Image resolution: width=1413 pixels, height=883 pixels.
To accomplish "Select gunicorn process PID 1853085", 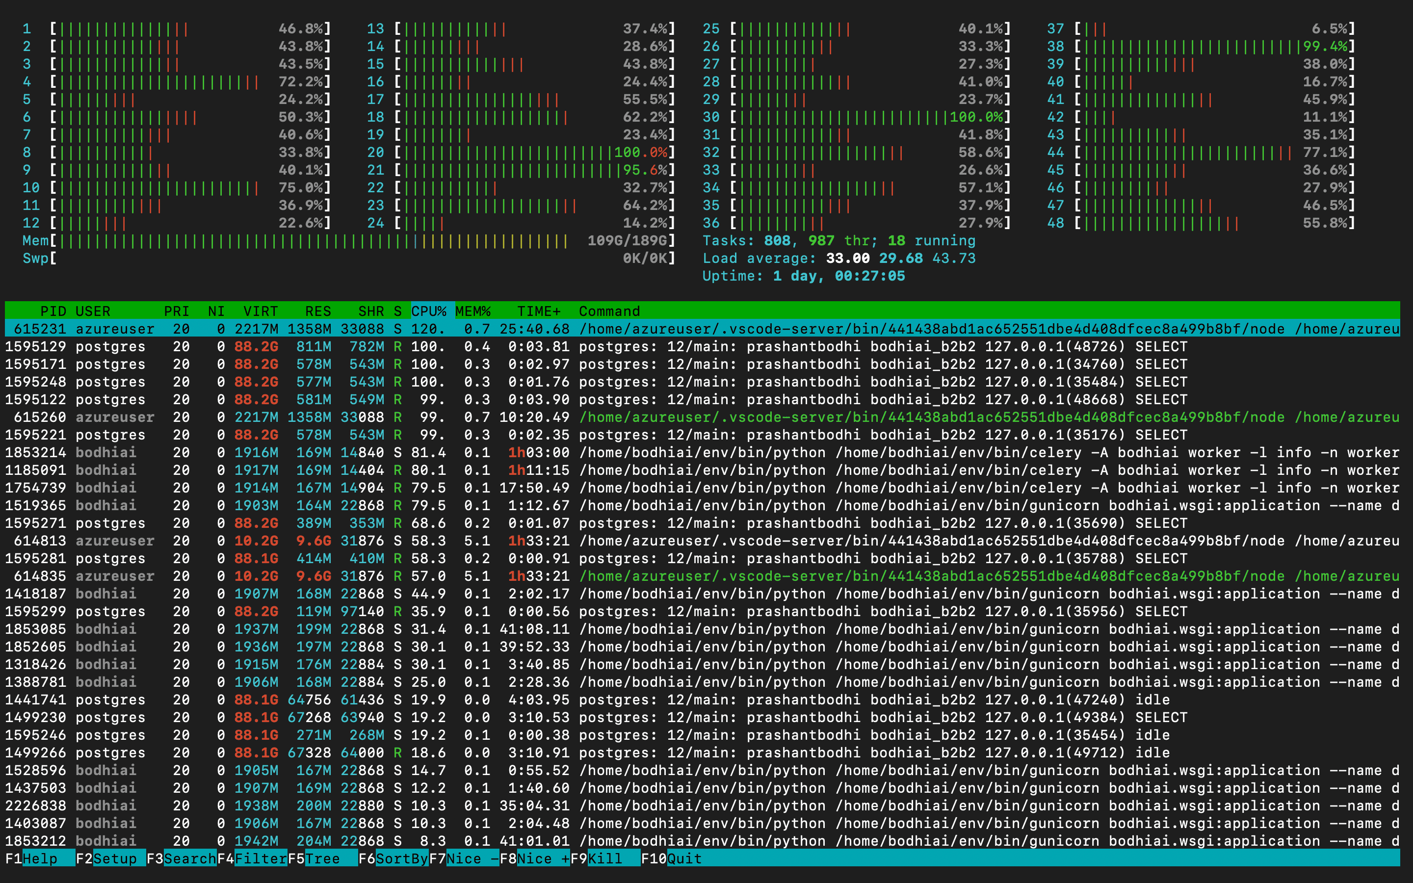I will coord(703,629).
